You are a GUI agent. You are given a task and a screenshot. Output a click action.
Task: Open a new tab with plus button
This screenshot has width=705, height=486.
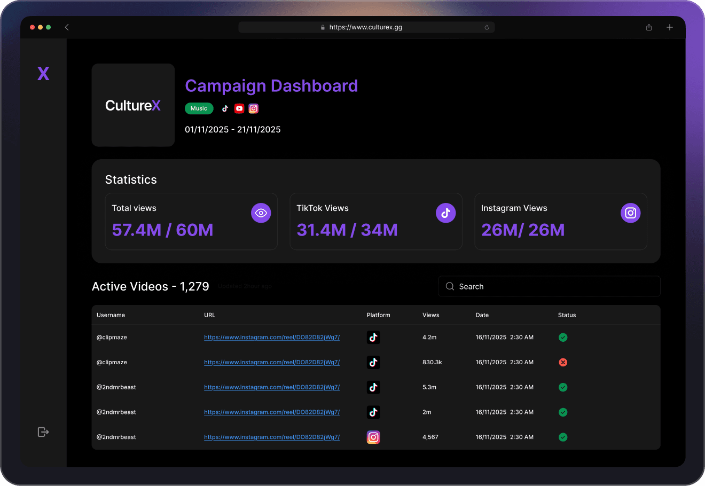tap(669, 27)
